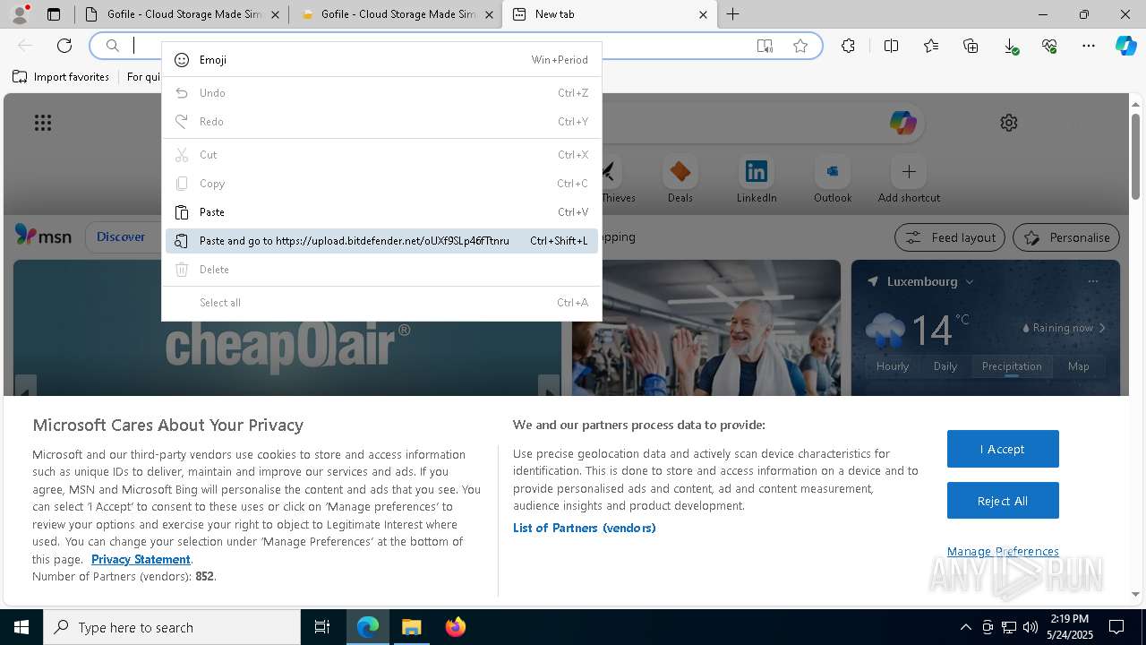
Task: Open browser essentials heart icon
Action: click(1049, 46)
